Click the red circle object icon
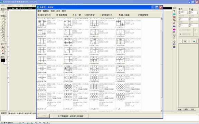The image size is (199, 124). (174, 23)
